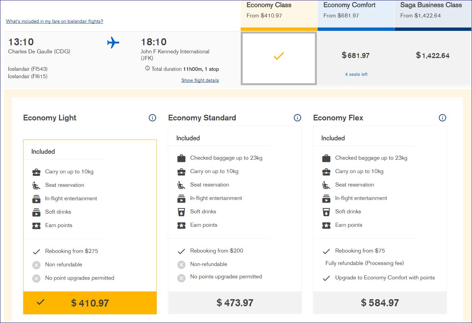Viewport: 472px width, 323px height.
Task: Click the clock icon beside total duration
Action: pyautogui.click(x=147, y=68)
